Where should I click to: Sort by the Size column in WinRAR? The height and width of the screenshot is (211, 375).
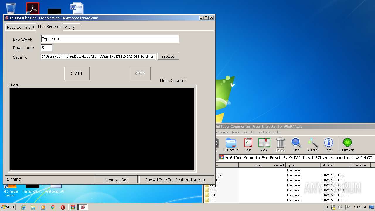[x=250, y=165]
